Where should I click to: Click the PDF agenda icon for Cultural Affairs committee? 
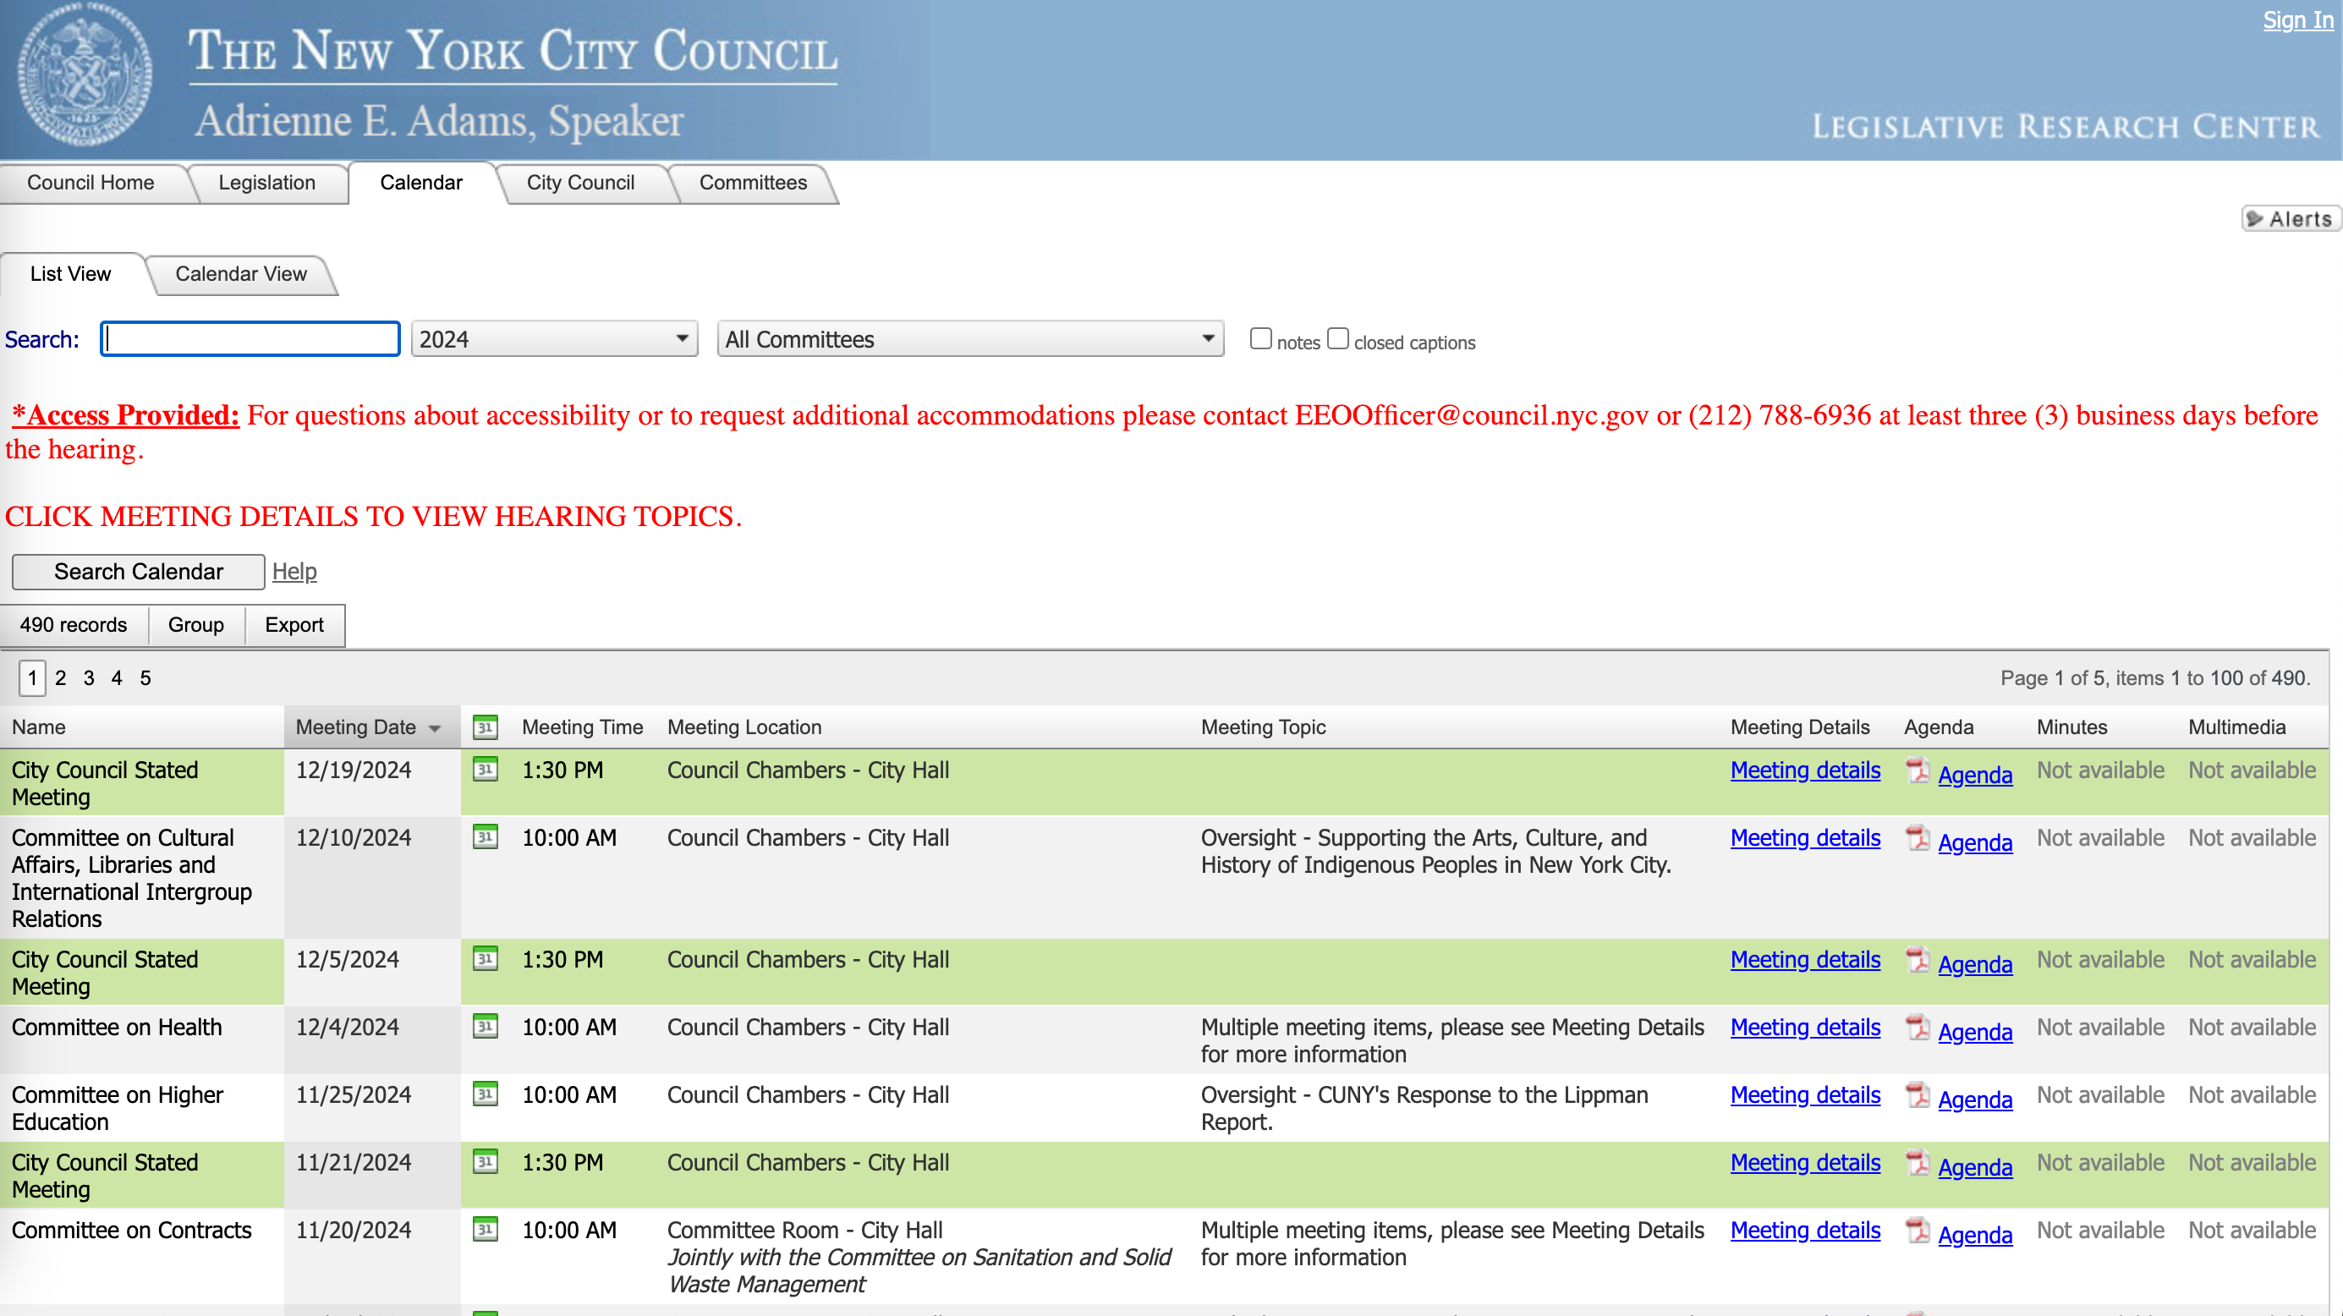pos(1918,837)
